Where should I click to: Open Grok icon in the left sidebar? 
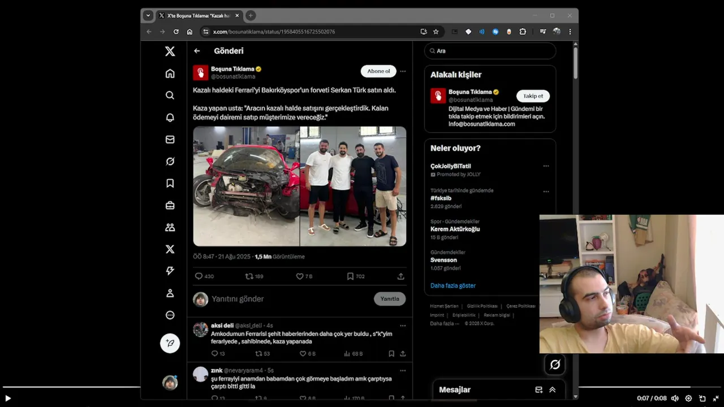tap(170, 162)
